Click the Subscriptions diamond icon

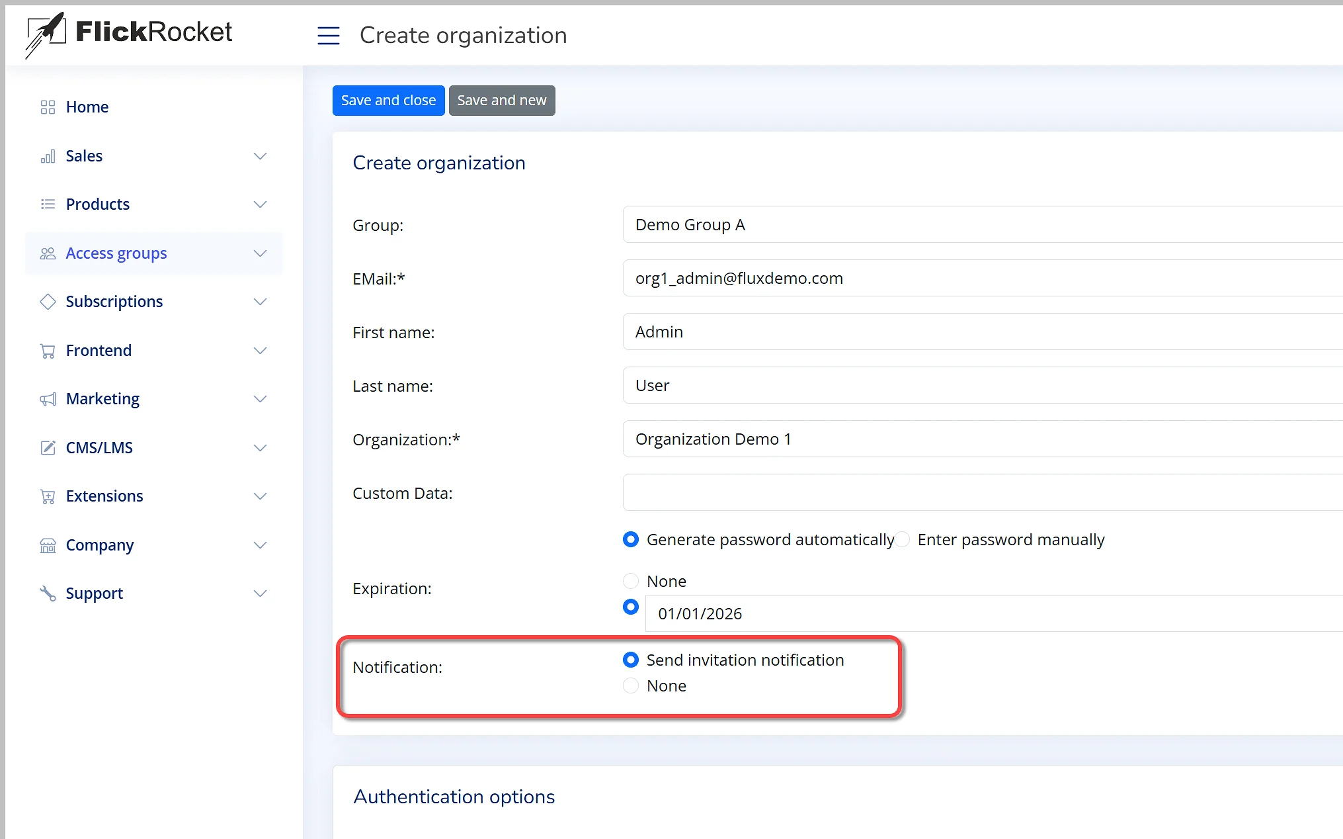tap(48, 302)
